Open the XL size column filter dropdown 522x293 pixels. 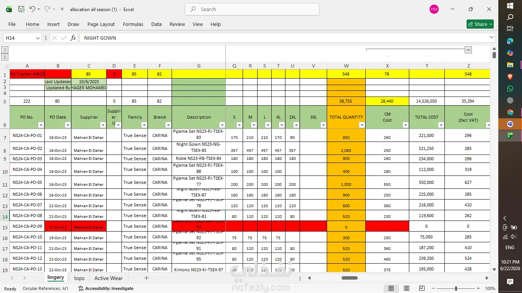click(282, 125)
